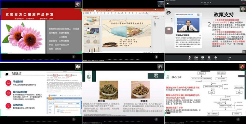Select the second slide thumbnail in PowerPoint panel
Screen dimensions: 246x124
pyautogui.click(x=92, y=31)
